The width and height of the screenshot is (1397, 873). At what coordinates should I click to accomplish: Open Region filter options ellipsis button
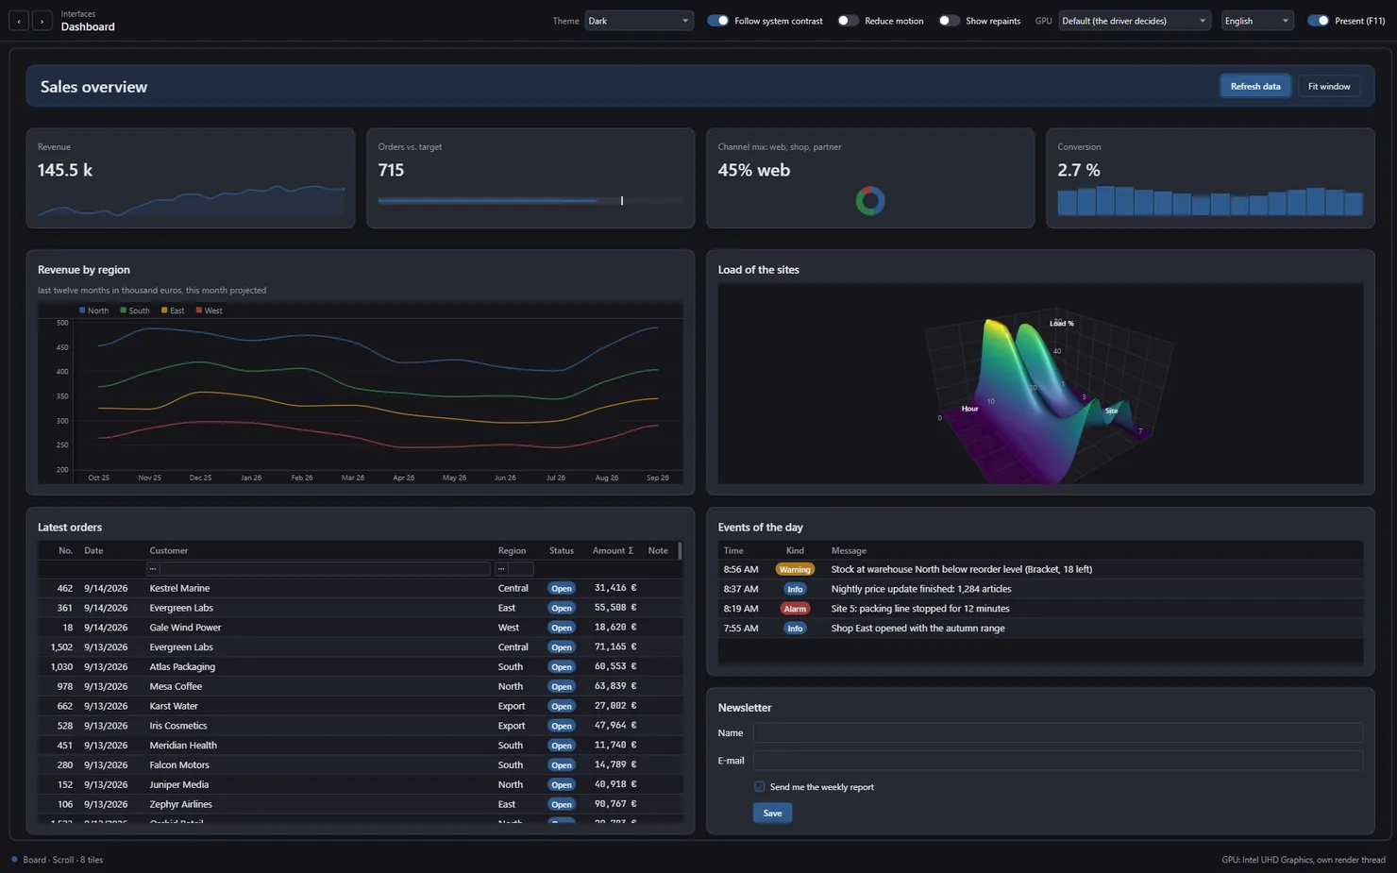(x=501, y=568)
